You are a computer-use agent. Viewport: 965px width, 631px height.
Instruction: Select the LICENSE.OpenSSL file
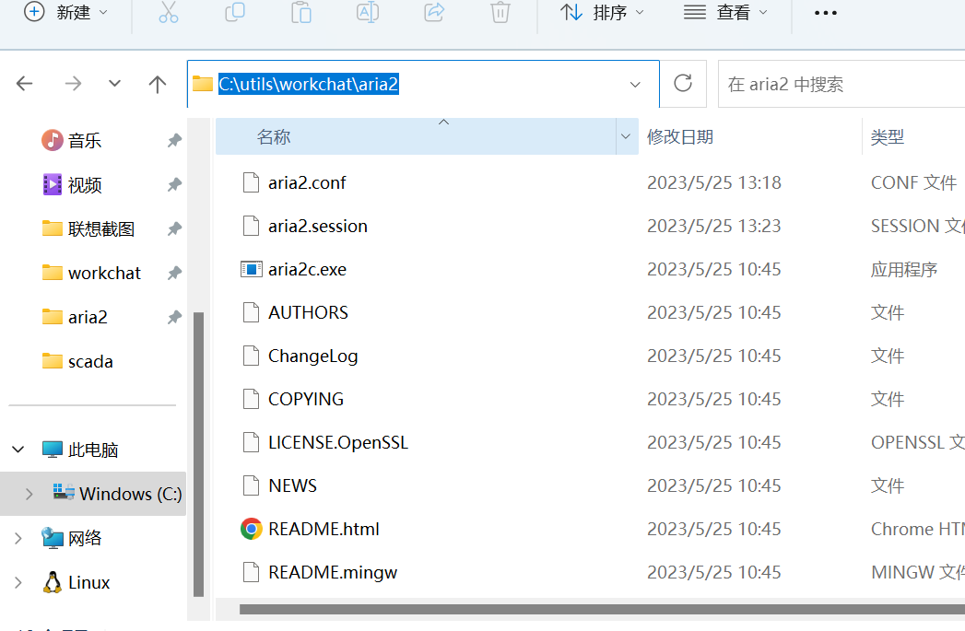(x=338, y=442)
